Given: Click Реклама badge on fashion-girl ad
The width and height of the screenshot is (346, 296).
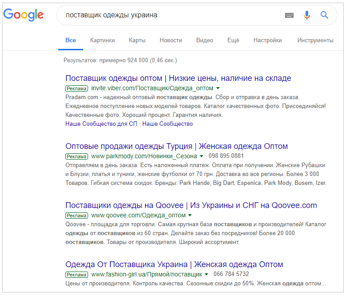Looking at the screenshot, I should pyautogui.click(x=77, y=275).
